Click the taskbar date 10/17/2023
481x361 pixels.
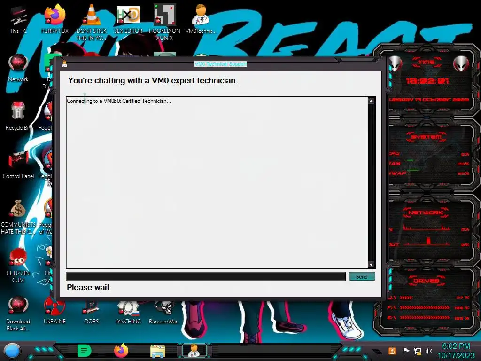(456, 355)
